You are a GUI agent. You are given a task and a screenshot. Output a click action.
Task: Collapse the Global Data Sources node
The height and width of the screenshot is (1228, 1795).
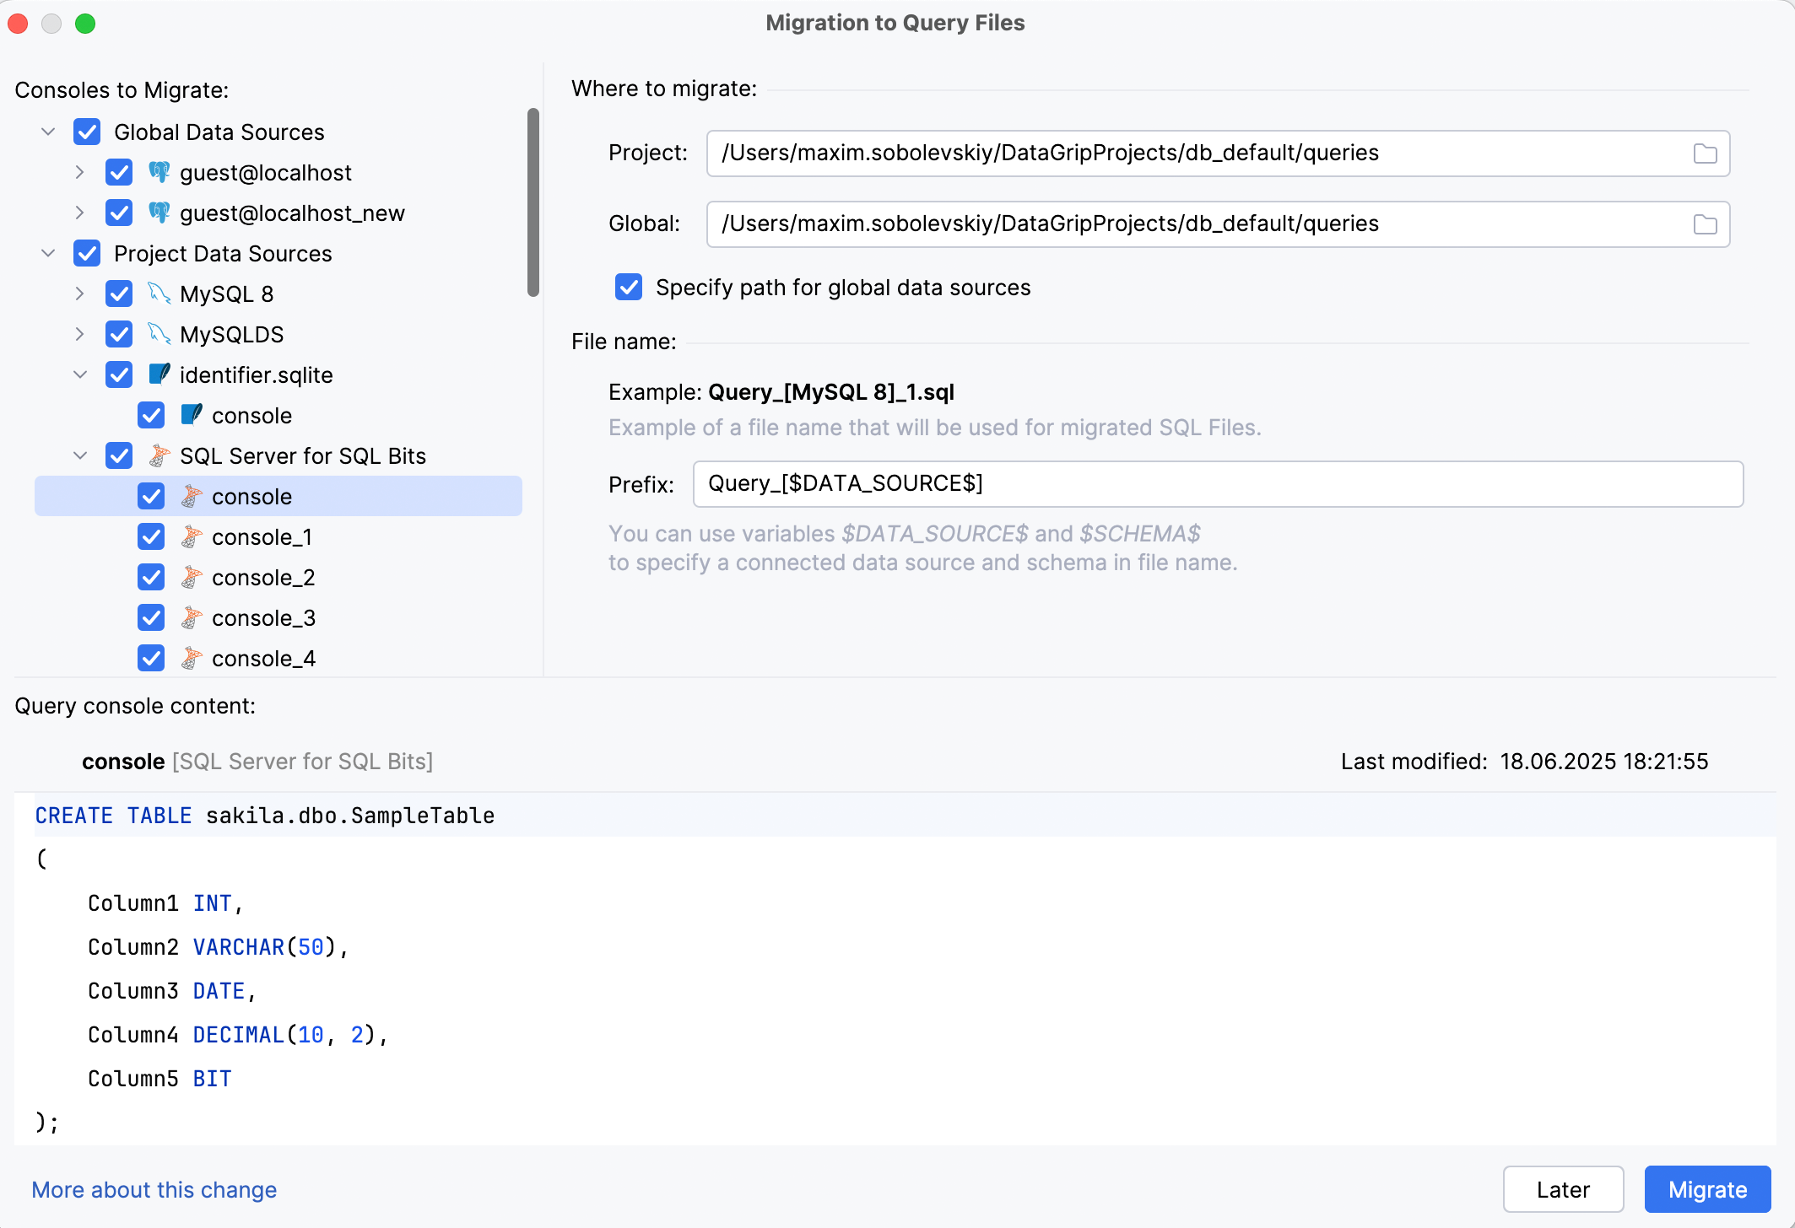pos(48,132)
